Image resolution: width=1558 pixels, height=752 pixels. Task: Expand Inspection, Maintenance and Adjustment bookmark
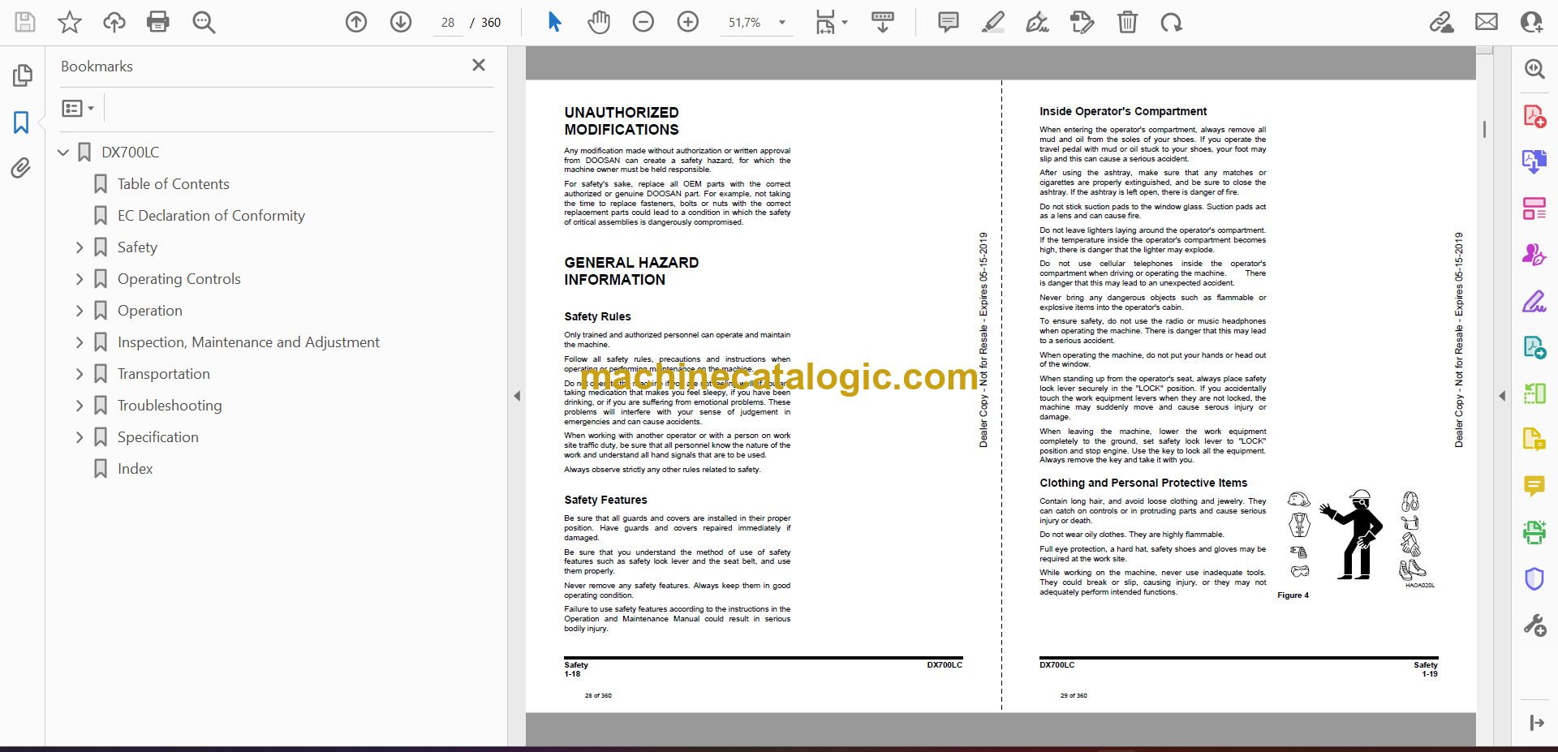pyautogui.click(x=80, y=342)
